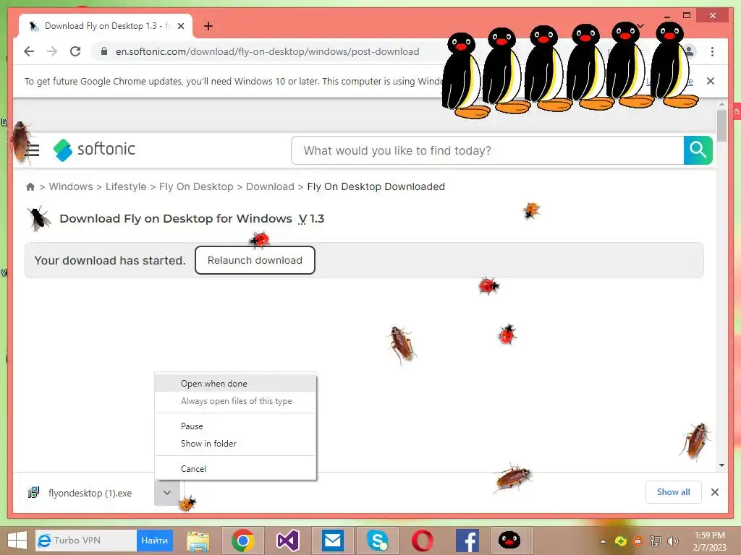Open the Lifestyle breadcrumb link
Viewport: 741px width, 555px height.
click(126, 186)
